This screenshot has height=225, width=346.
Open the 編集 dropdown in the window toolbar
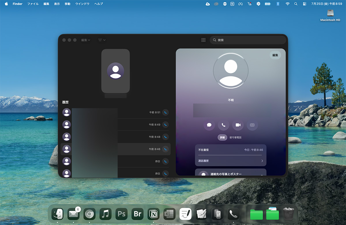tap(86, 40)
